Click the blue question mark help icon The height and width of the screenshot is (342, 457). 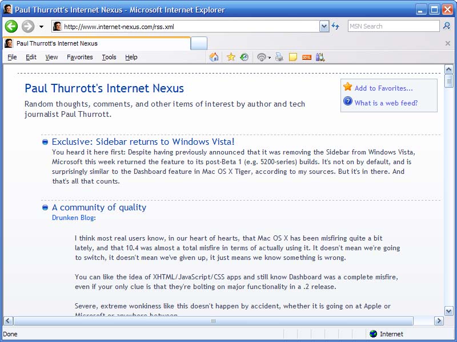(x=348, y=101)
